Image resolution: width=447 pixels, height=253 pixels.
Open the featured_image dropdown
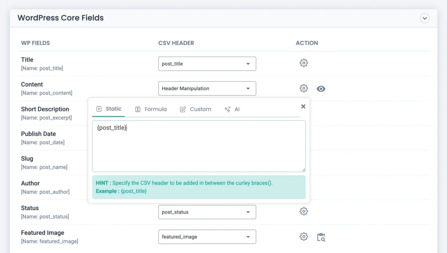click(207, 236)
